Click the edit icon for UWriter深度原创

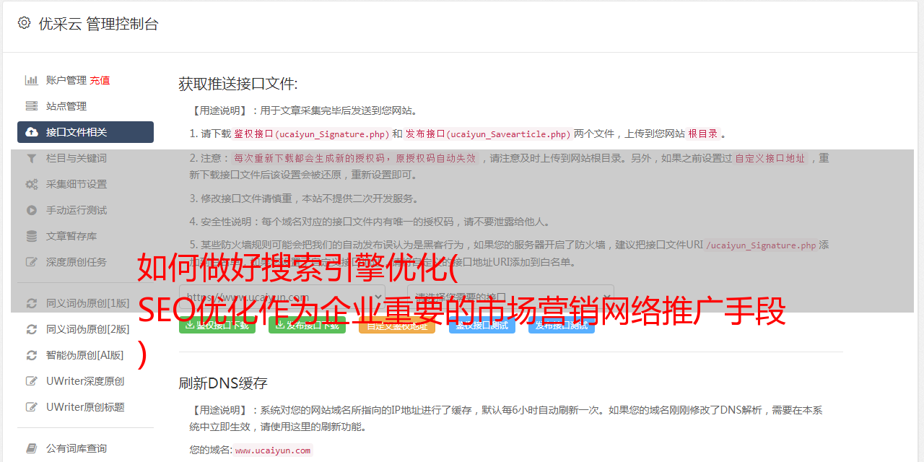[32, 381]
